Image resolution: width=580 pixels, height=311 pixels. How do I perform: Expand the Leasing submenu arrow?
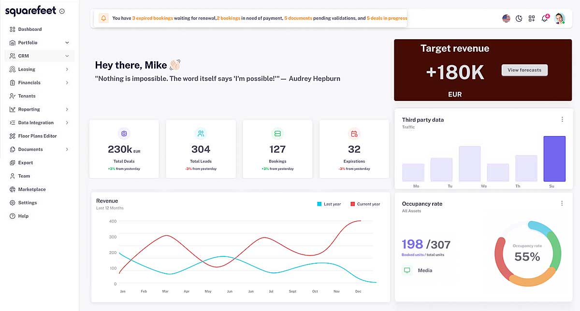coord(67,70)
